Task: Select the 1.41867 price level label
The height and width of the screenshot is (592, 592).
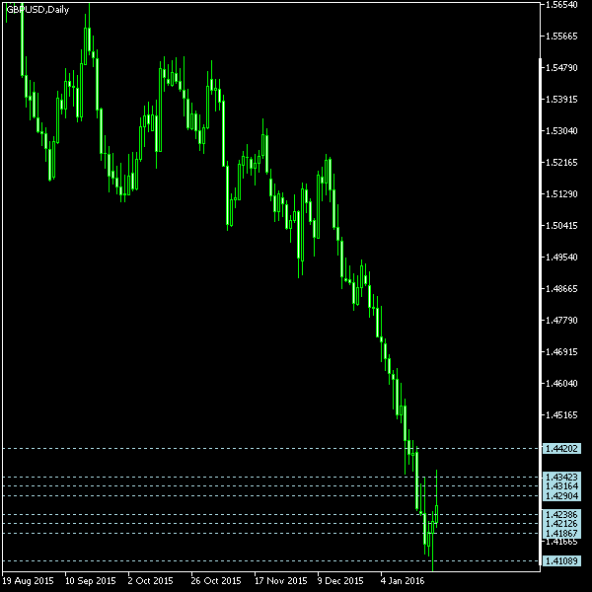Action: pos(561,534)
